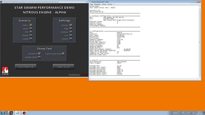Select the Attract scenario checkbox
This screenshot has width=205, height=115.
[31, 28]
